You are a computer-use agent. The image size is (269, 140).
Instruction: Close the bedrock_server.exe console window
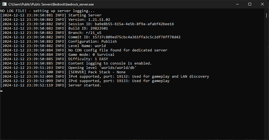262,4
